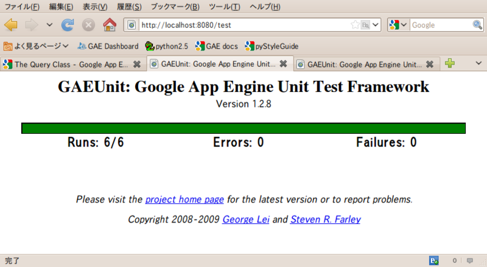Screen dimensions: 487x267
Task: Open a new tab with green plus
Action: point(450,63)
